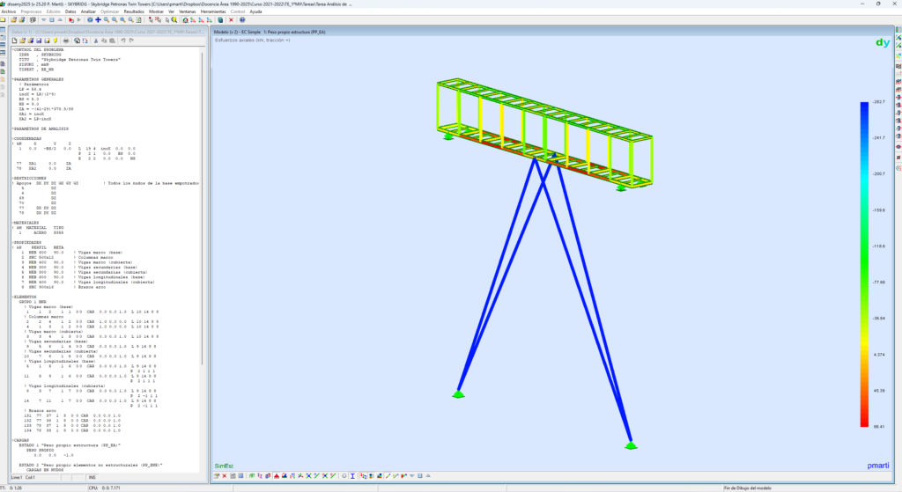Open the Resultados menu
Viewport: 902px width, 492px height.
coord(134,11)
